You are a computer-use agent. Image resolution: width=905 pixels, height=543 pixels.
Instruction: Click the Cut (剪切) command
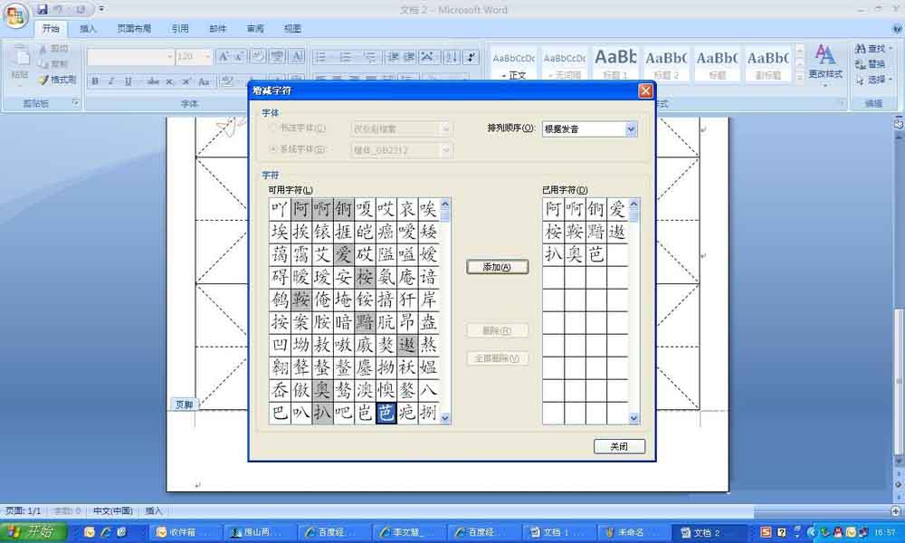click(54, 49)
